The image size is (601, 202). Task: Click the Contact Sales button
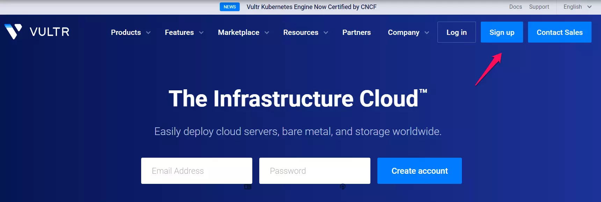(560, 32)
